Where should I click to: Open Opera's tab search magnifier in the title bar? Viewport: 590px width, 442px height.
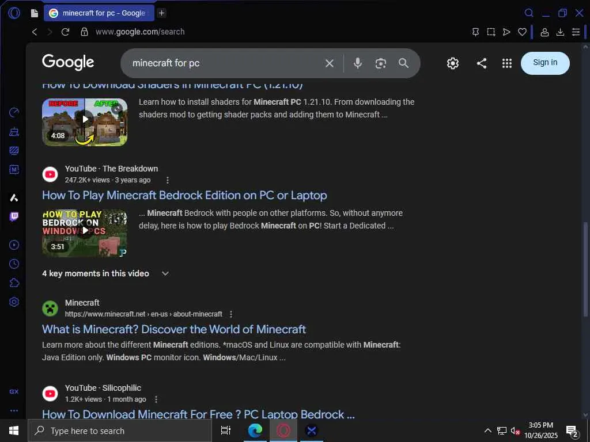(529, 13)
